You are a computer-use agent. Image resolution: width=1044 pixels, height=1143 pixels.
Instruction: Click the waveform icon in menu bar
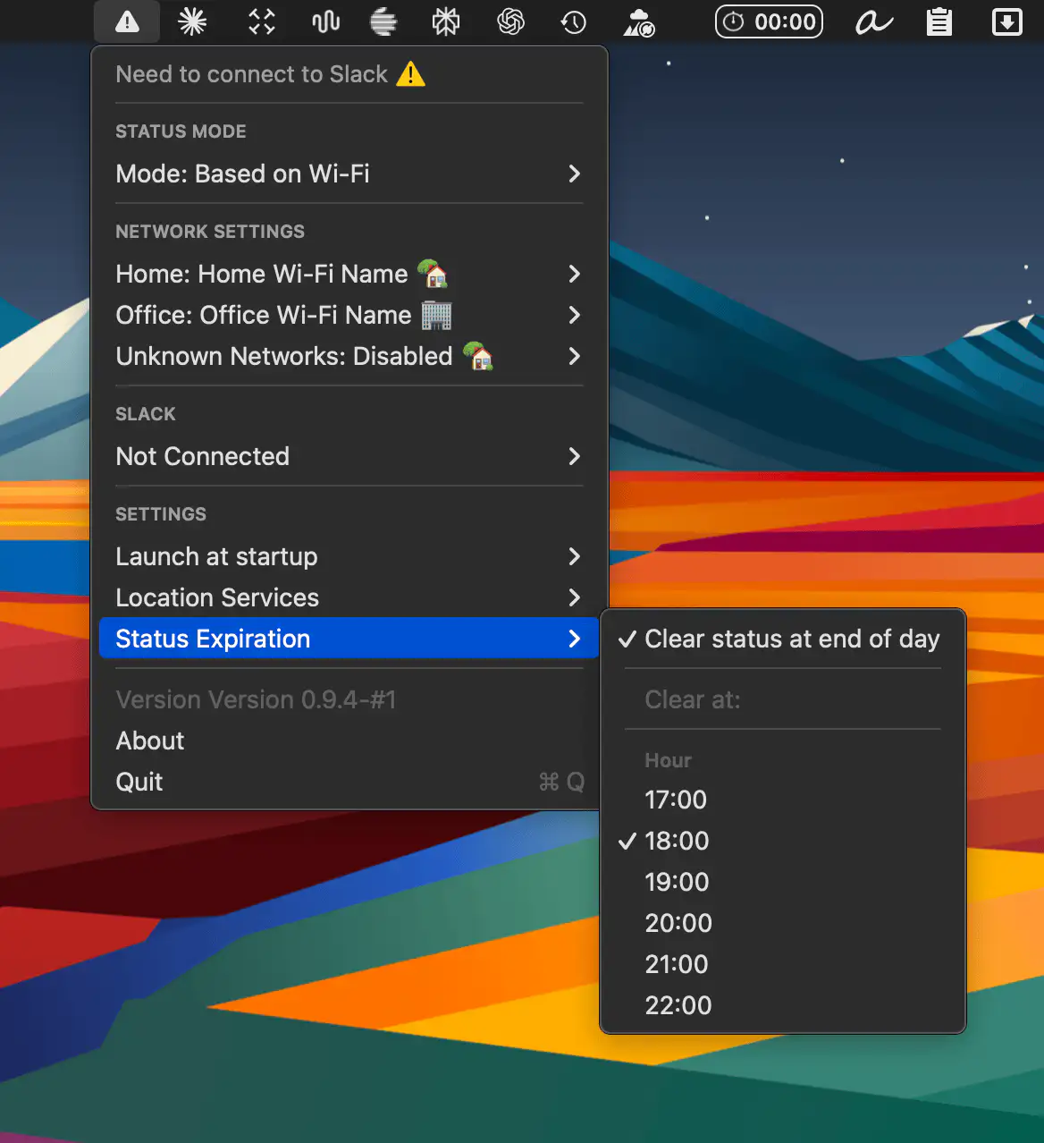pos(325,21)
